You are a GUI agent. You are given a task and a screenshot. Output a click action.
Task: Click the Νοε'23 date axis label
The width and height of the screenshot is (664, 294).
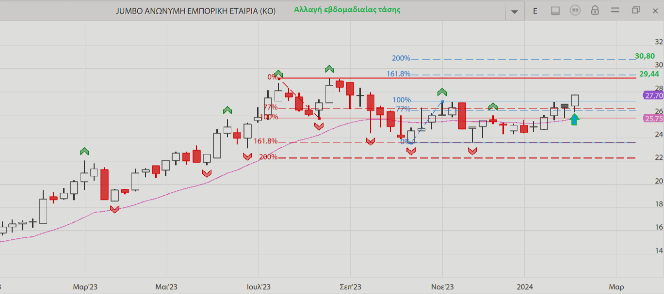[442, 287]
